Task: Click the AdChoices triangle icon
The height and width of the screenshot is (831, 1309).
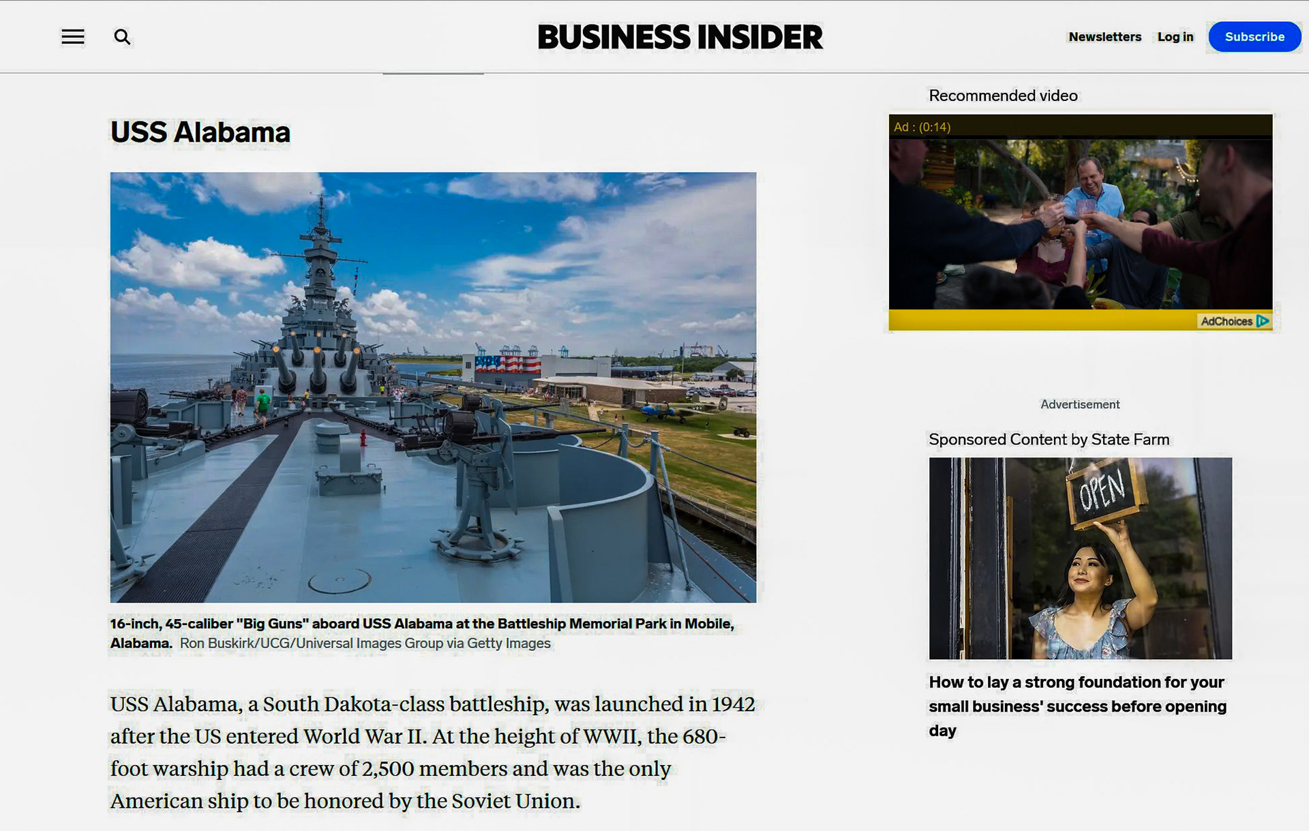Action: tap(1262, 321)
